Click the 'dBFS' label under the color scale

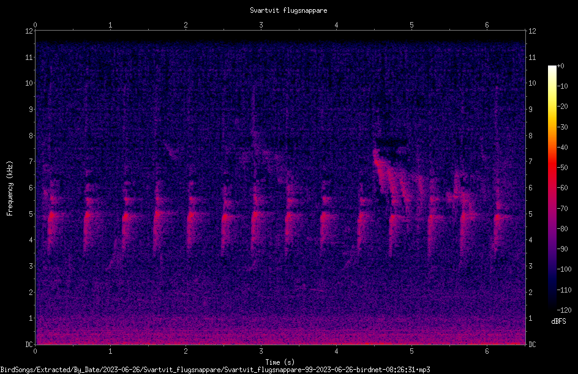(x=558, y=321)
